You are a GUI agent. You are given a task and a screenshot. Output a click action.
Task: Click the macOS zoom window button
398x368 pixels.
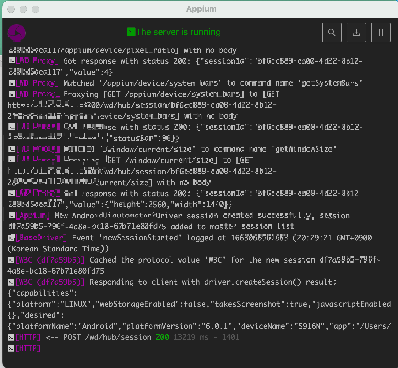coord(36,9)
